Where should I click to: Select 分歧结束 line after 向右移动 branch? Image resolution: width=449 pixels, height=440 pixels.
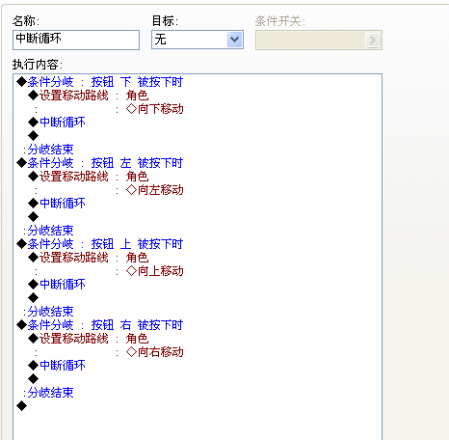tap(48, 393)
